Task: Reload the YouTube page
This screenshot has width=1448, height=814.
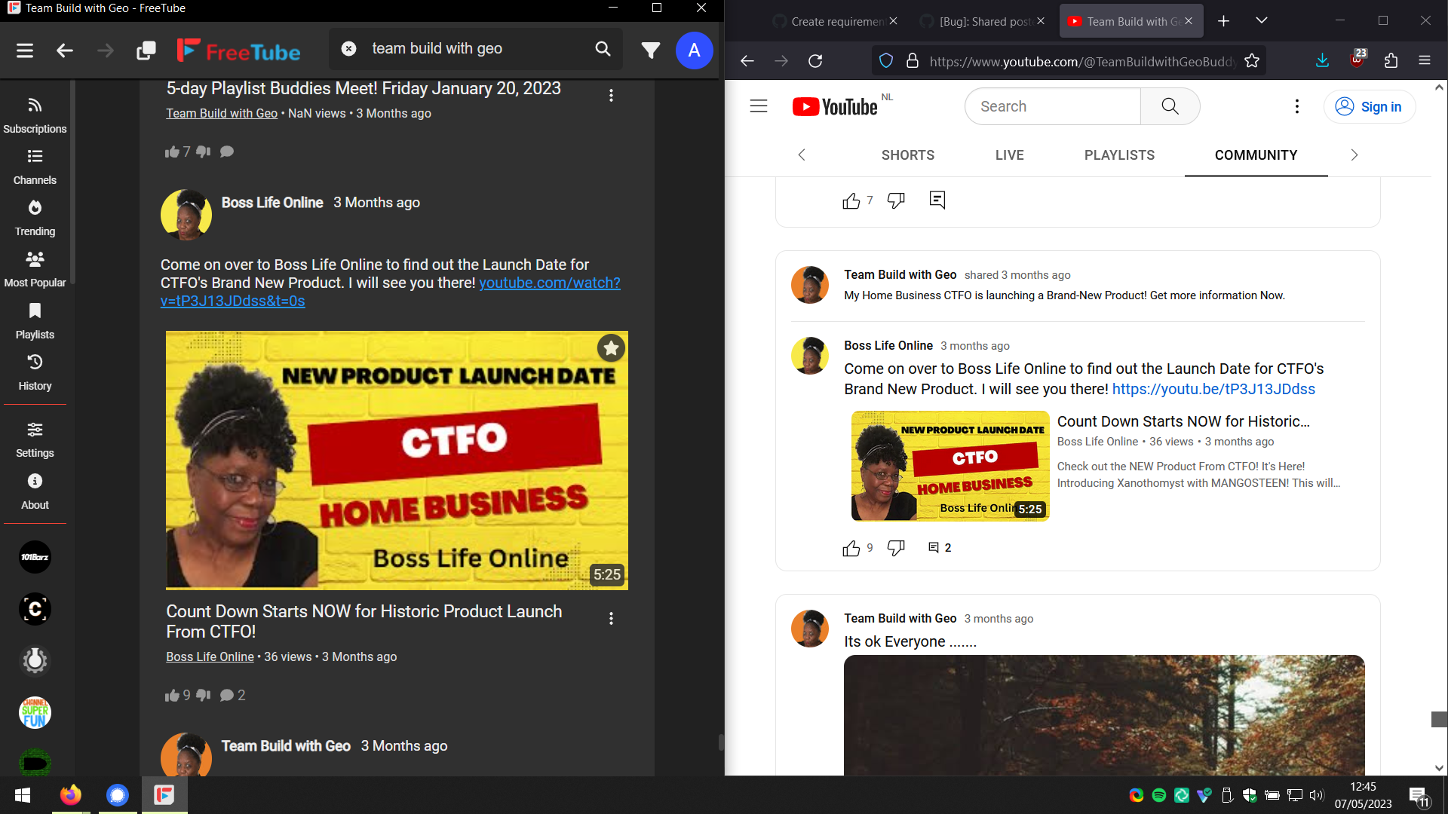Action: click(815, 60)
